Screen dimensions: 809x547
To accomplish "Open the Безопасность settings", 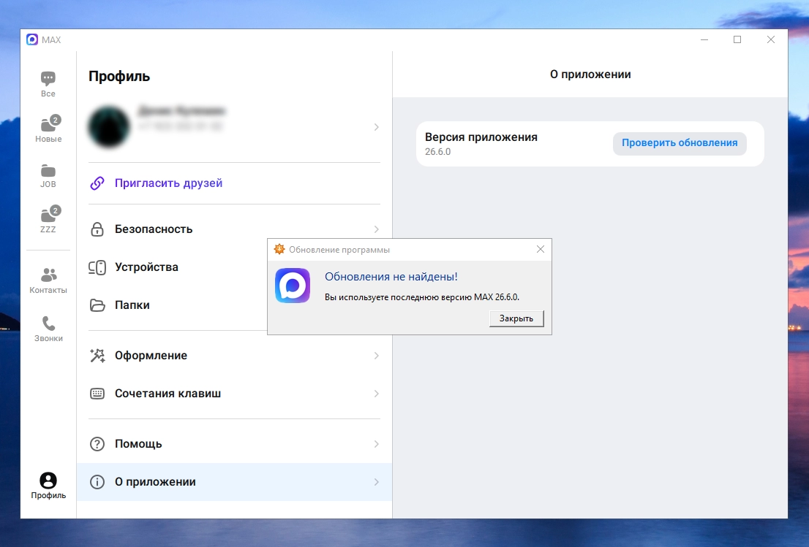I will click(x=234, y=229).
